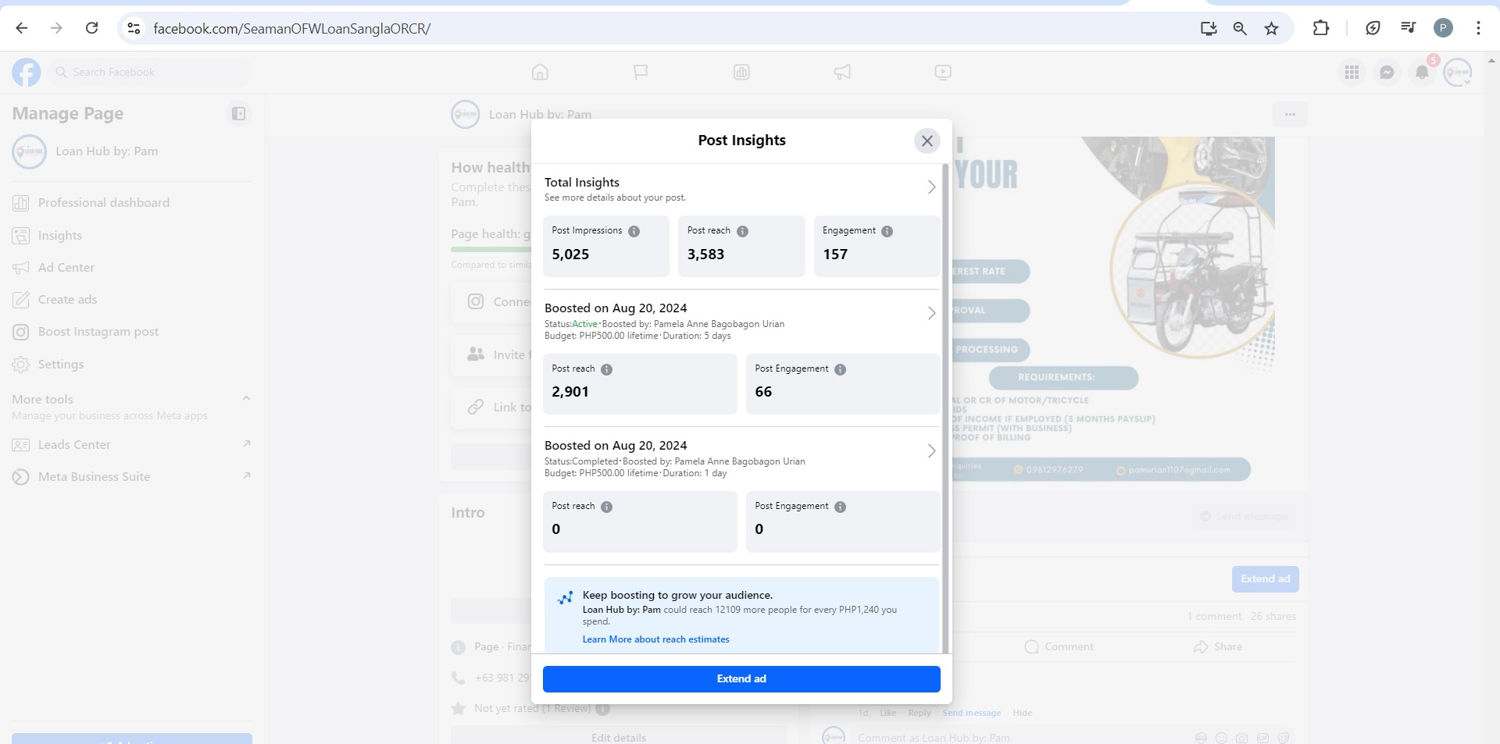The height and width of the screenshot is (744, 1500).
Task: Open Leads Center external link
Action: [131, 445]
